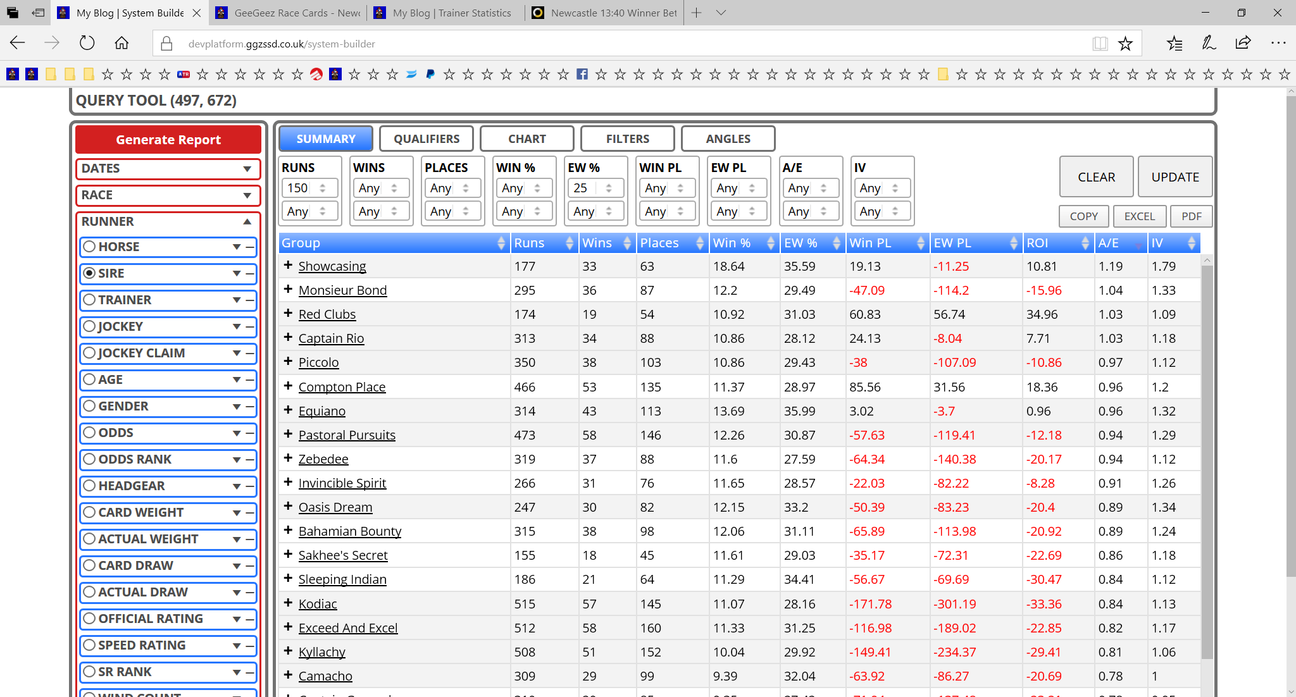Image resolution: width=1296 pixels, height=697 pixels.
Task: Open the ODDS filter dropdown arrow
Action: [x=237, y=433]
